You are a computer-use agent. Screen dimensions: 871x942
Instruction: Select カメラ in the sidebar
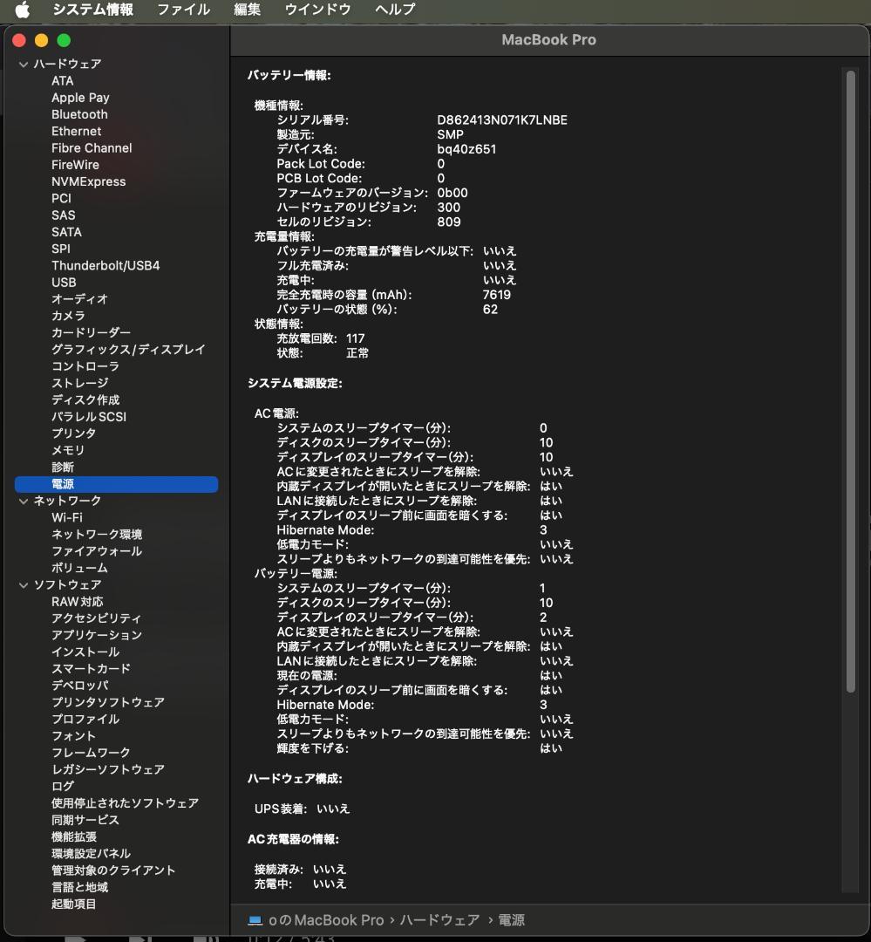(x=69, y=316)
